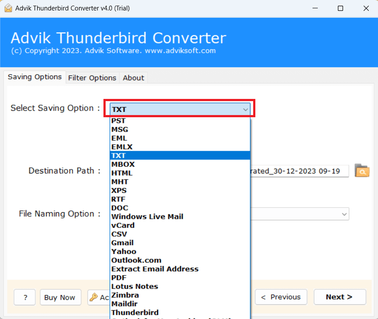Choose MHT format option
Viewport: 378px width, 319px height.
(x=180, y=182)
